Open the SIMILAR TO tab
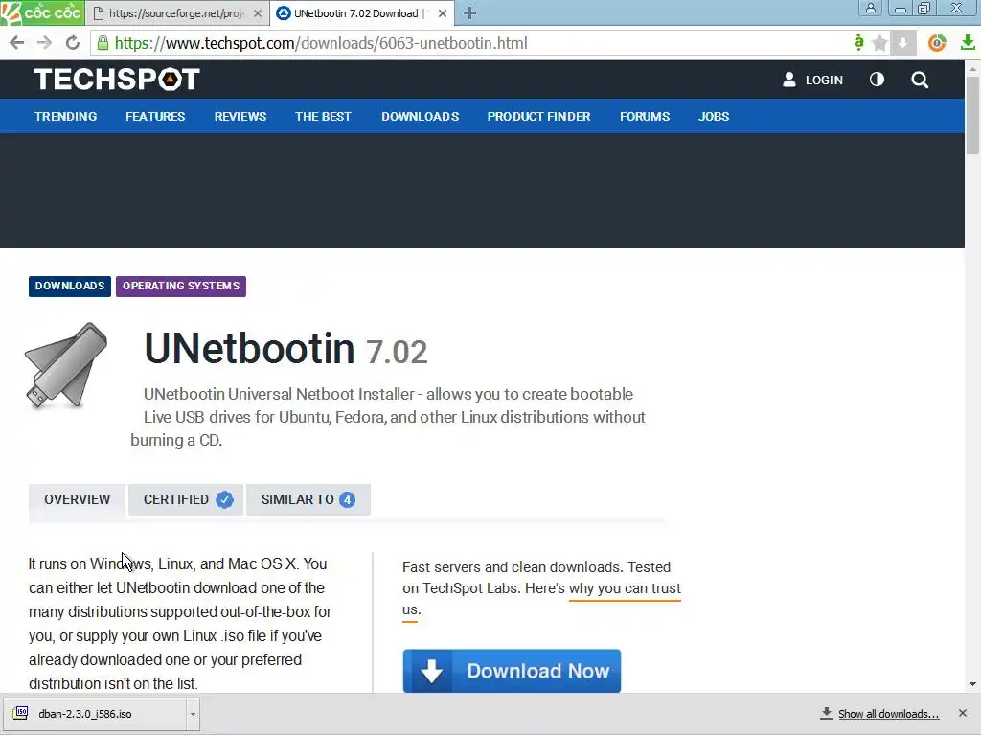The height and width of the screenshot is (736, 981). point(308,499)
